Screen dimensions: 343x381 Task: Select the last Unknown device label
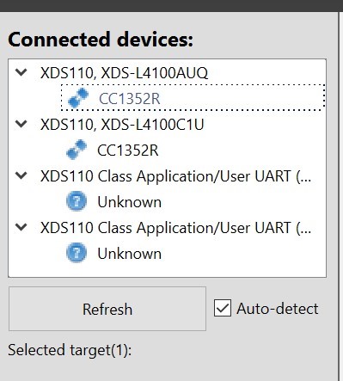pos(129,254)
